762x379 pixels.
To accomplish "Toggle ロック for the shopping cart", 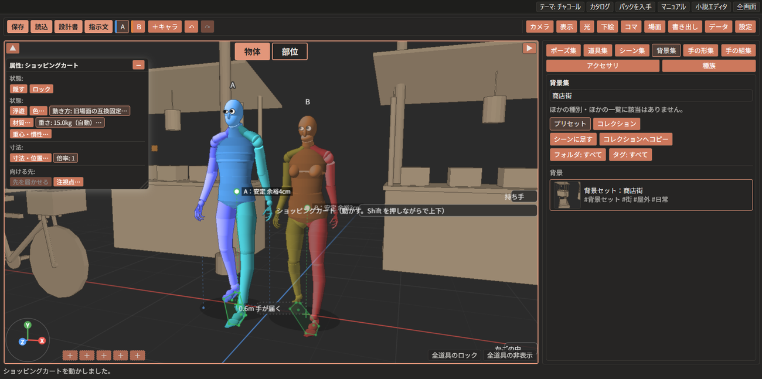I will [42, 89].
